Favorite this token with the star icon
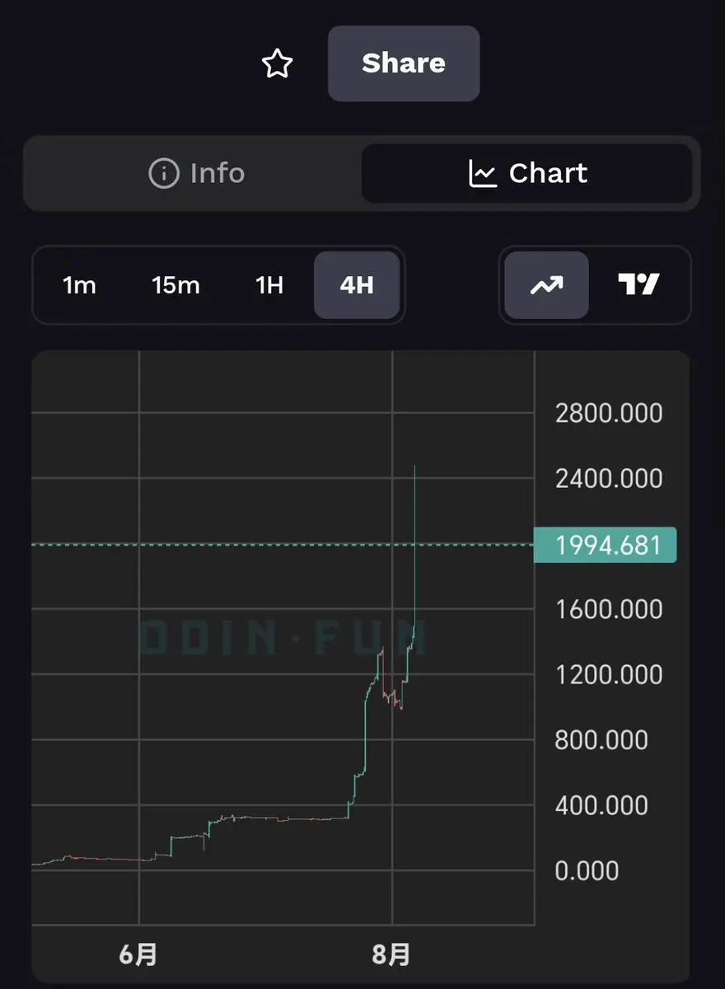The width and height of the screenshot is (725, 989). tap(277, 63)
